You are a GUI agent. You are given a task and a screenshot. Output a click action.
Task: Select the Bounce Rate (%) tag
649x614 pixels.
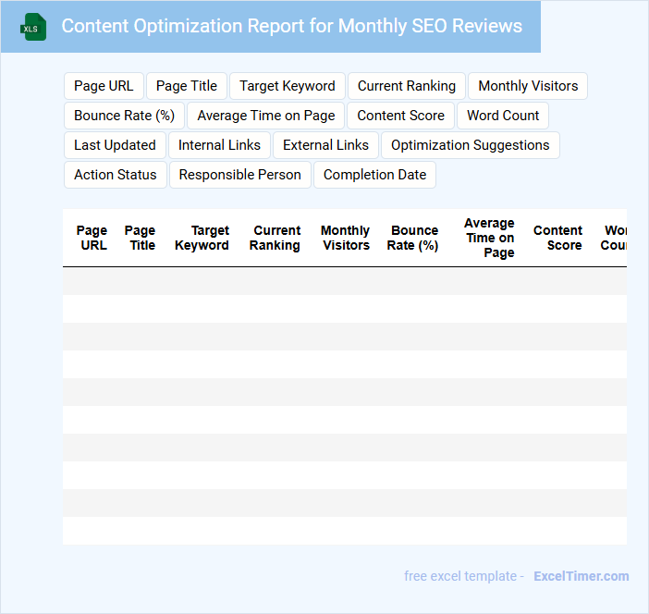coord(125,116)
